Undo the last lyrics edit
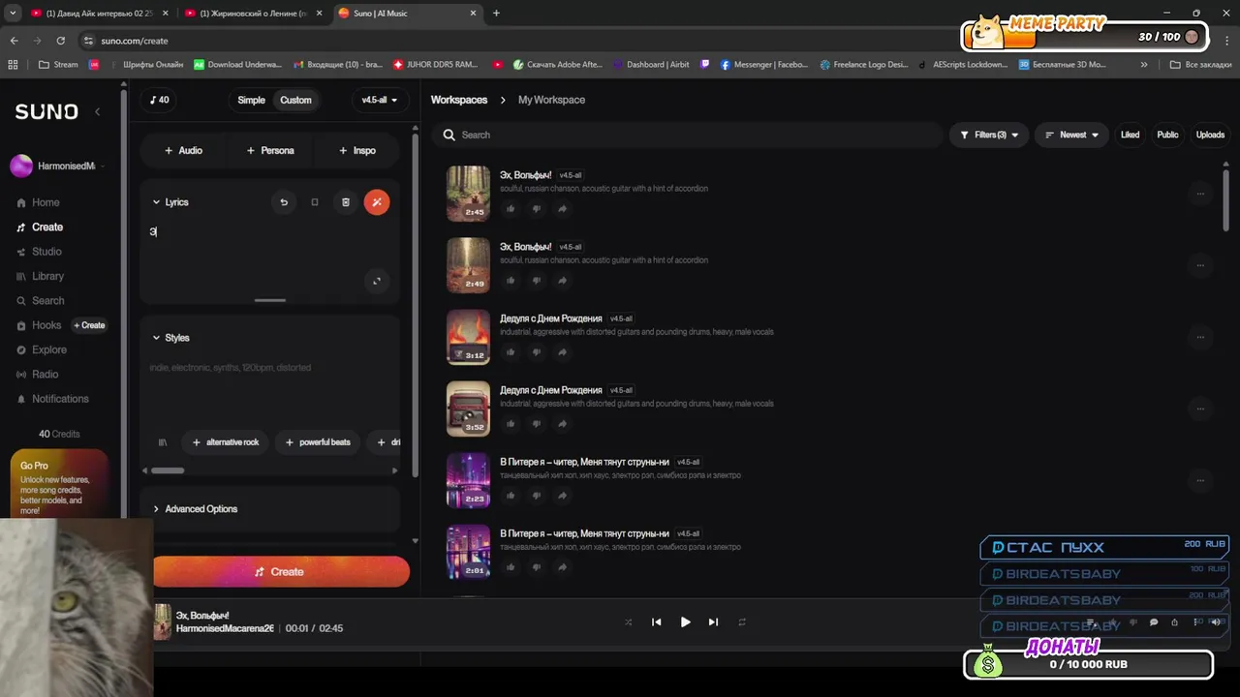The image size is (1240, 697). [x=284, y=202]
